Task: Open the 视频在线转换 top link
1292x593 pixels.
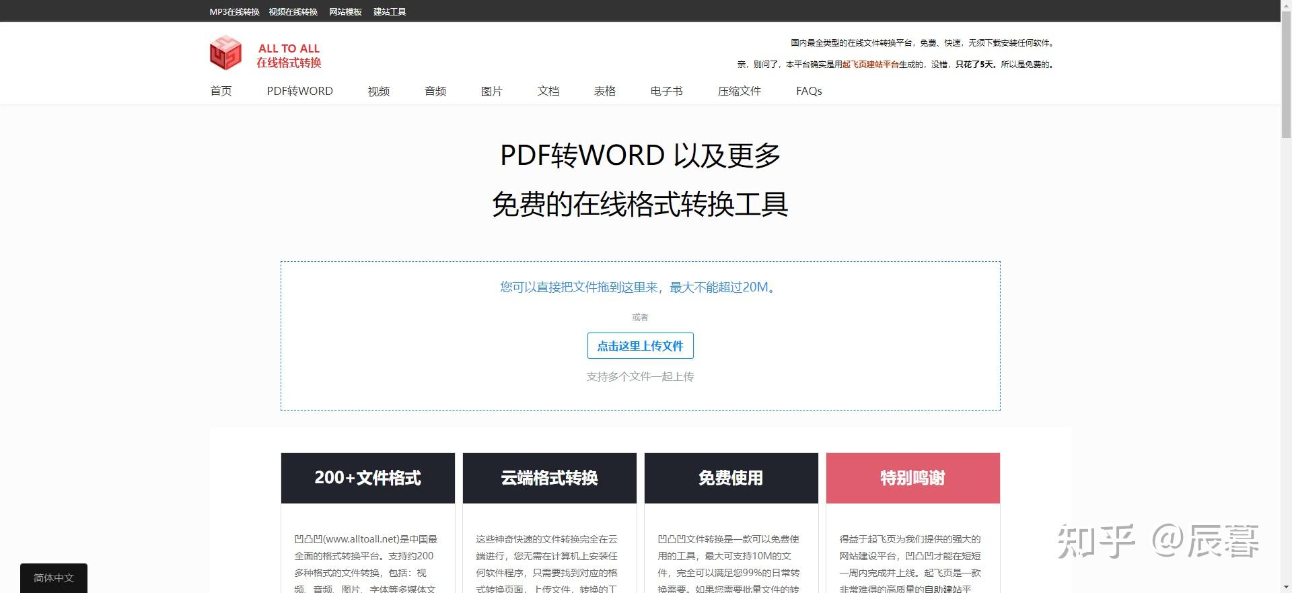Action: [x=293, y=11]
